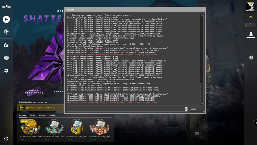This screenshot has height=145, width=257.
Task: Click the Wyślij button in console
Action: [x=196, y=109]
